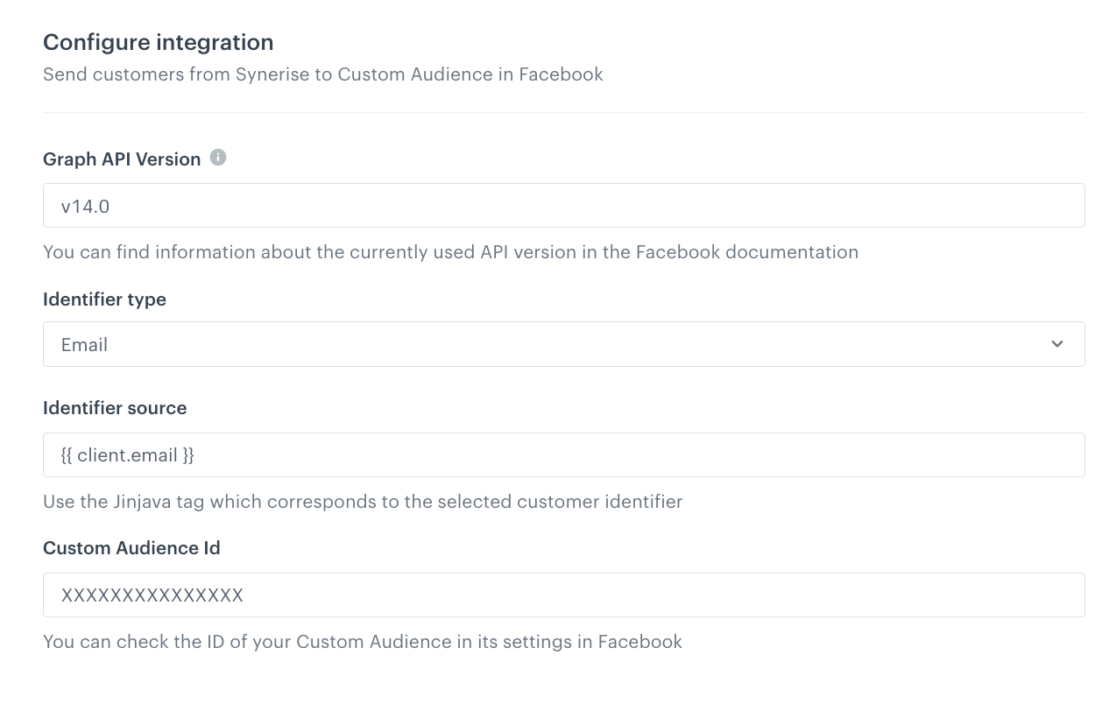The image size is (1116, 711).
Task: Click the Facebook documentation reference text
Action: tap(450, 251)
